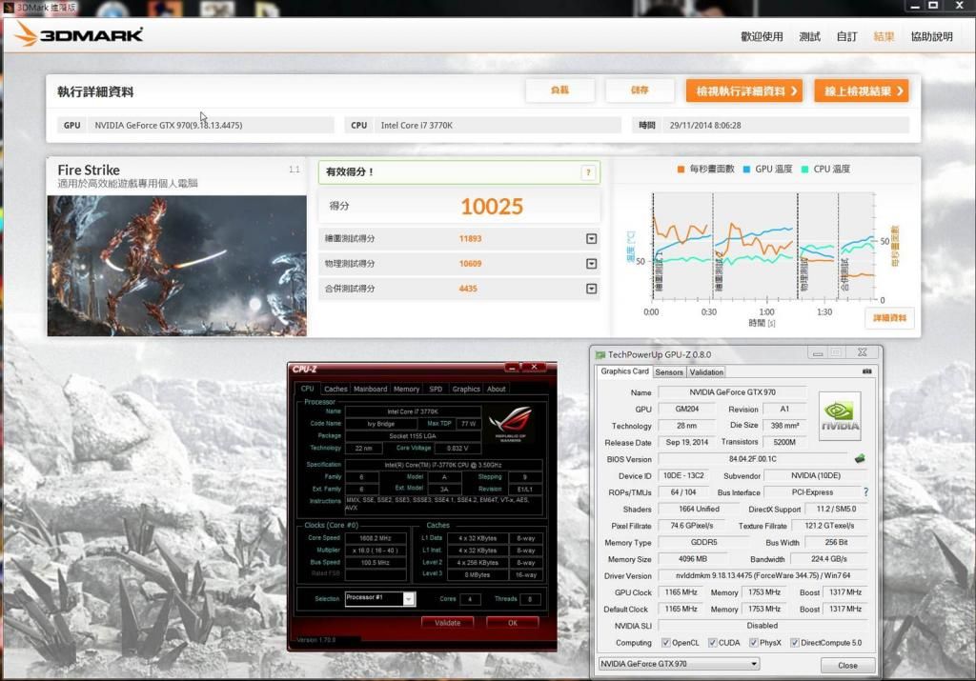Click the orange 每秒畫面數 legend swatch
The width and height of the screenshot is (976, 681).
(x=681, y=170)
